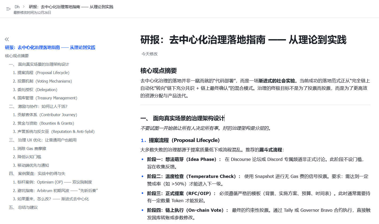Screen dimensions: 379x224
Task: Open outline item '4. 国库管理 (Treasury Management)'
Action: (45, 98)
